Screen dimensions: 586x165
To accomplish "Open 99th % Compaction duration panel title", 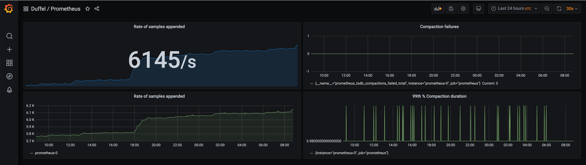I will click(x=439, y=96).
